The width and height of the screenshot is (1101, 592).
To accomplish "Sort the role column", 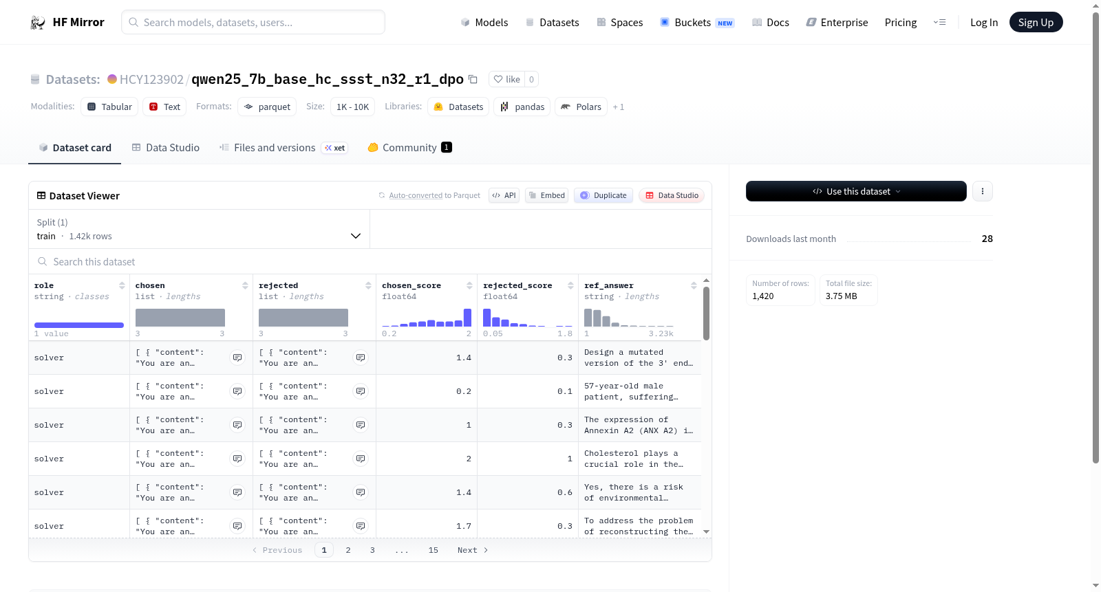I will point(122,285).
